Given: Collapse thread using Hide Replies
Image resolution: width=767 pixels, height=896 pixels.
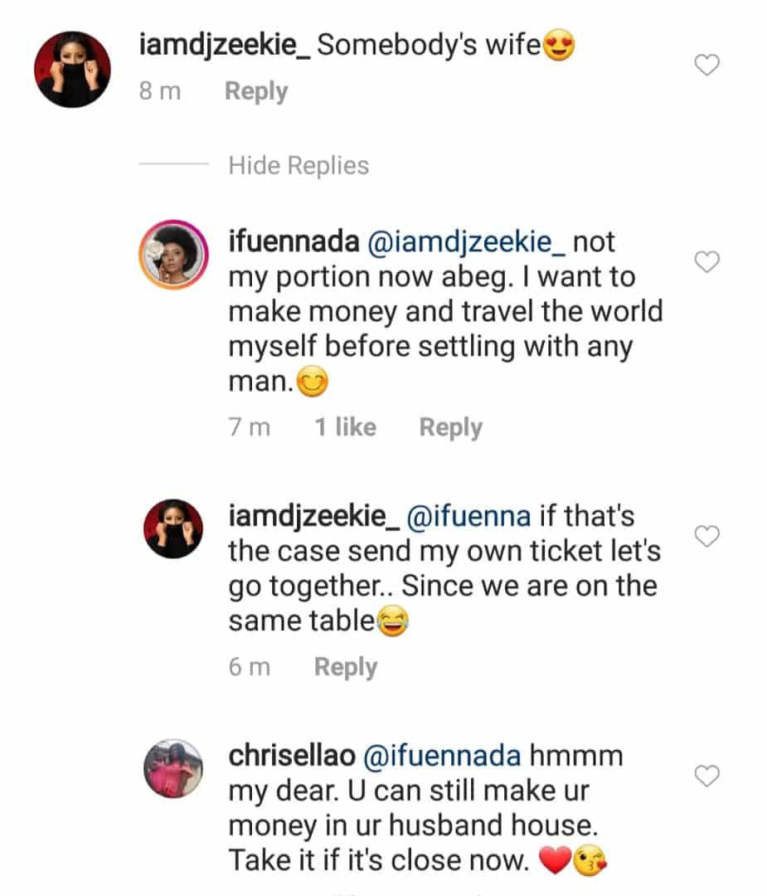Looking at the screenshot, I should (299, 166).
